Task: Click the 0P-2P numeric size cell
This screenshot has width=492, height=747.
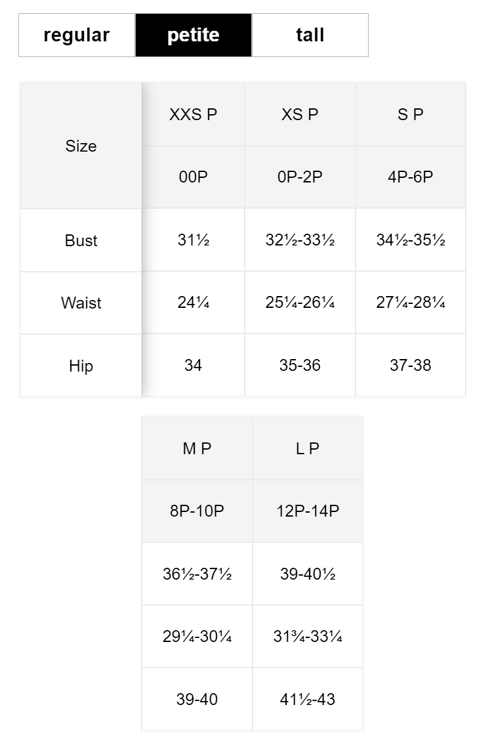Action: (300, 177)
